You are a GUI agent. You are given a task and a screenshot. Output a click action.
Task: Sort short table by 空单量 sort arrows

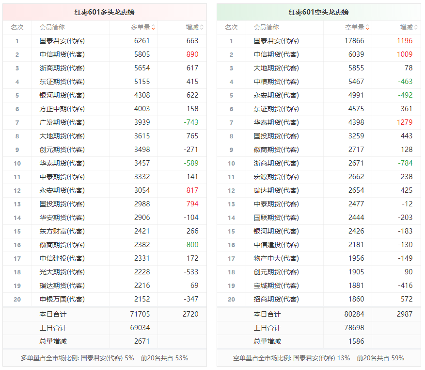(367, 28)
